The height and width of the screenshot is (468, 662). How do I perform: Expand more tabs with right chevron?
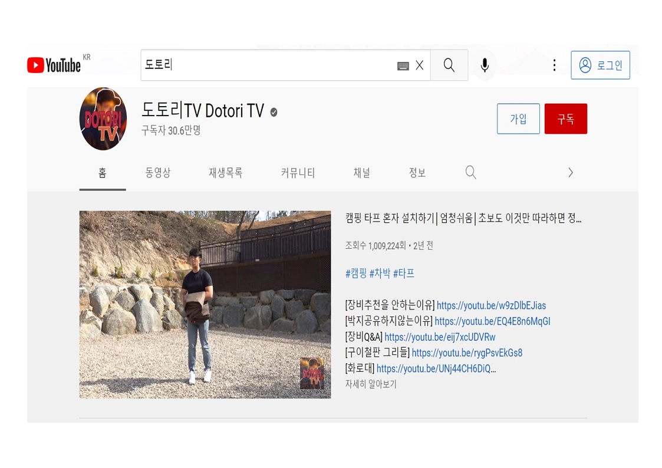571,173
